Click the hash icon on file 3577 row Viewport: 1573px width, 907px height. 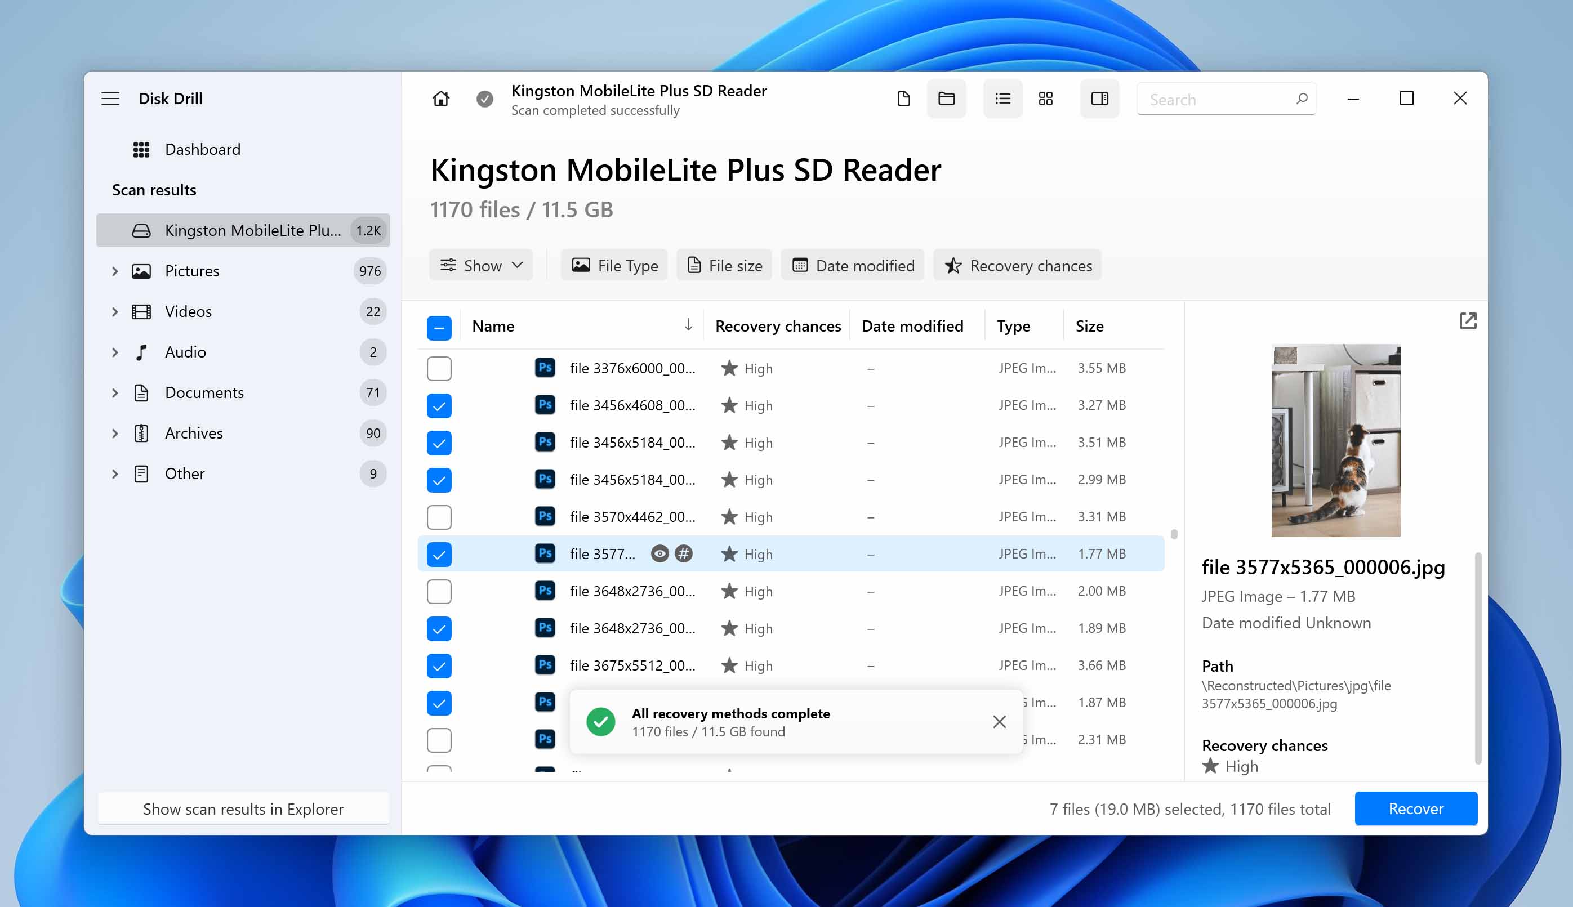(x=683, y=553)
